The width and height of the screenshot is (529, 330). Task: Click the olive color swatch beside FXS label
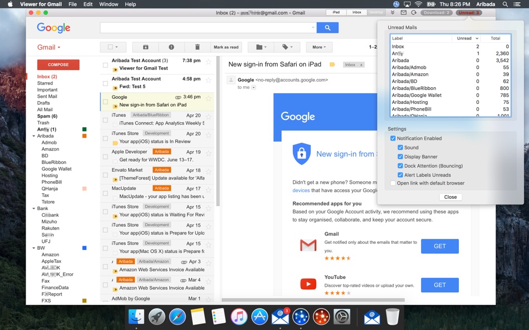[84, 301]
